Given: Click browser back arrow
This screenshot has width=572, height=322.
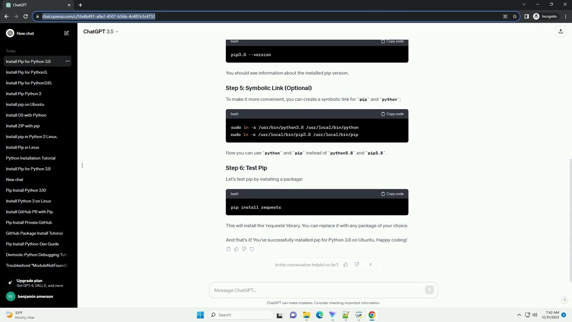Looking at the screenshot, I should click(x=6, y=17).
